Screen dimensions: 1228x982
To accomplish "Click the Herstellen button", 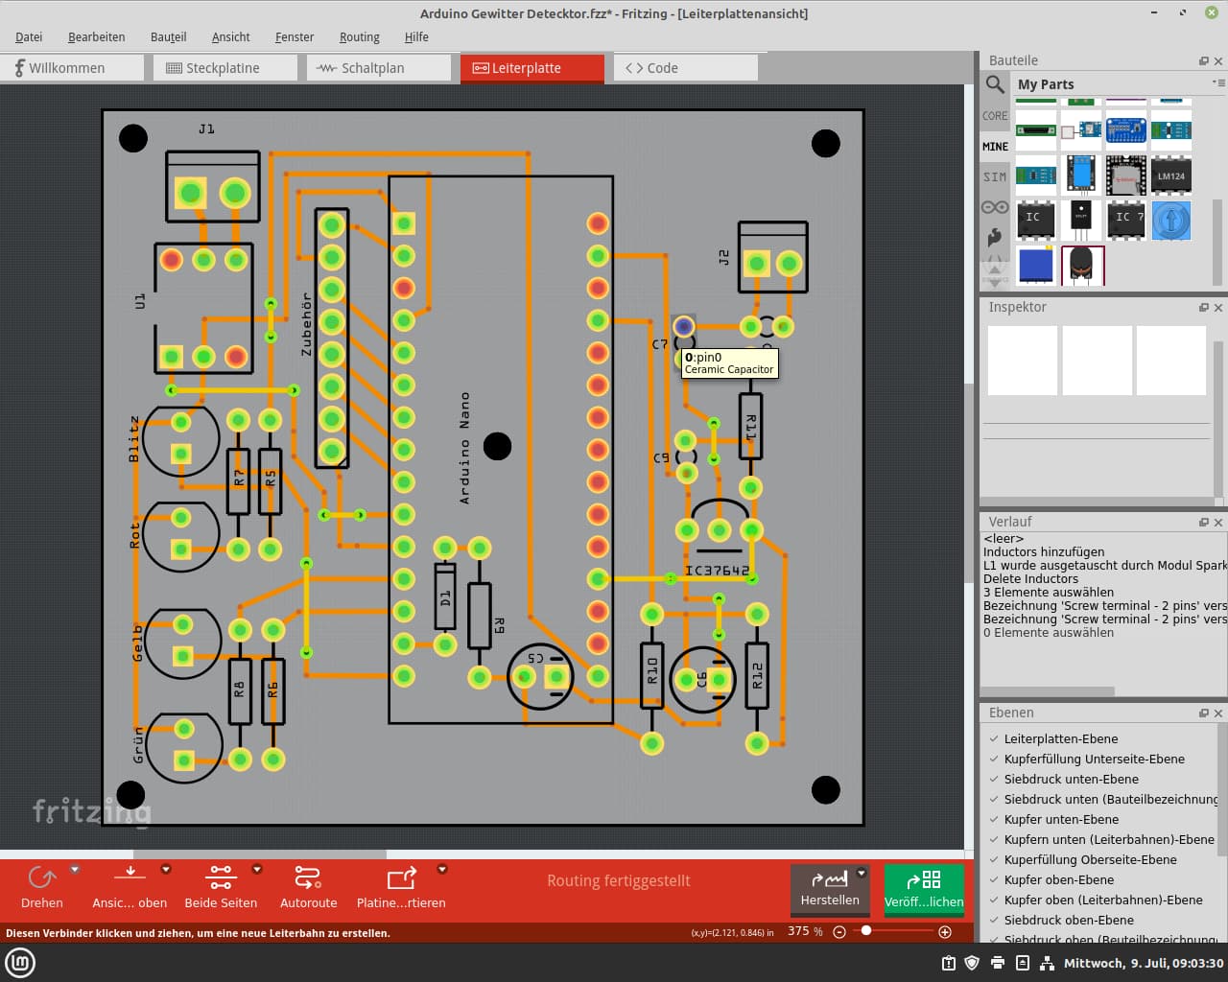I will pos(830,889).
